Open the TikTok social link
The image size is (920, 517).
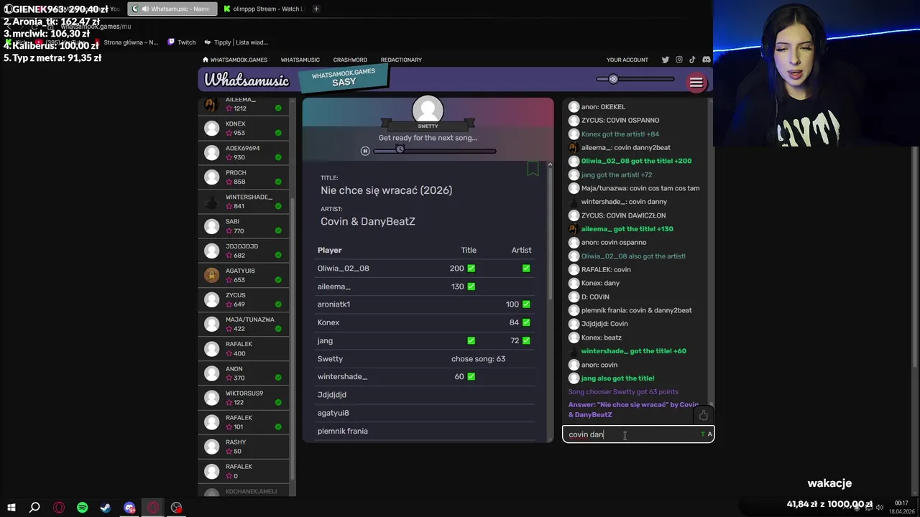click(693, 60)
